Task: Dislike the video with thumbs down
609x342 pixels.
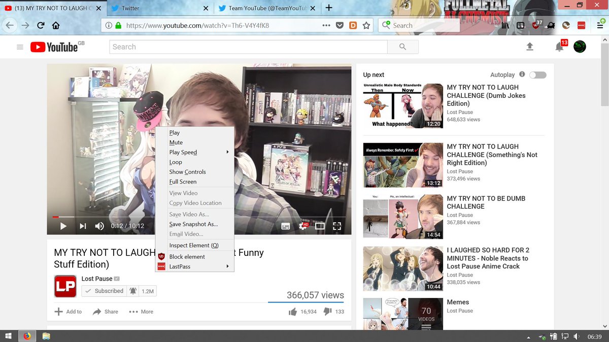Action: (327, 312)
